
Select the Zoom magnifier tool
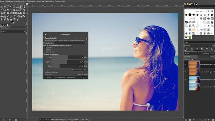(x=5, y=10)
